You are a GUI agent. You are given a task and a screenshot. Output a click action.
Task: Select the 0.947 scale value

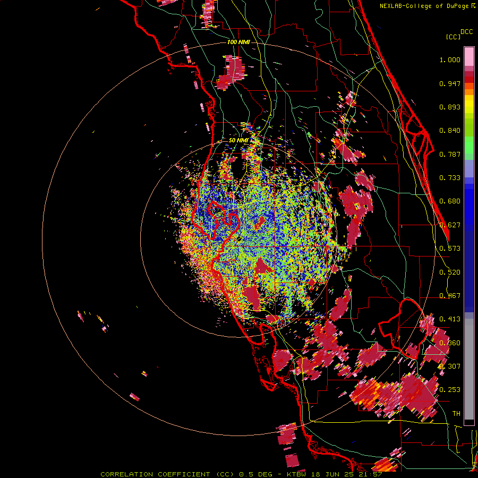(x=450, y=83)
